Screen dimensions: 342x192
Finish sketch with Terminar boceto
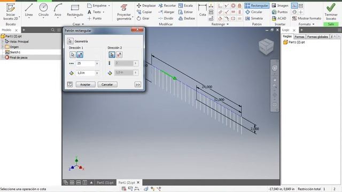tap(331, 12)
